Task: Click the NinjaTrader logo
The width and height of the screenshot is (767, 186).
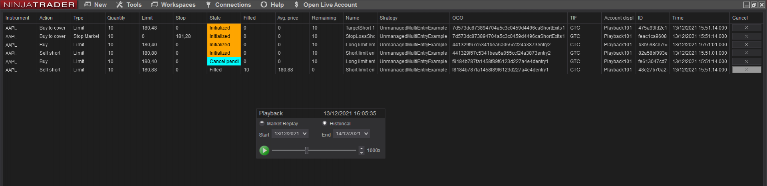Action: pos(39,5)
